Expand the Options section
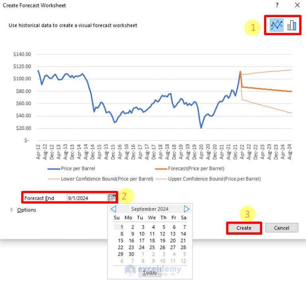 (x=12, y=210)
